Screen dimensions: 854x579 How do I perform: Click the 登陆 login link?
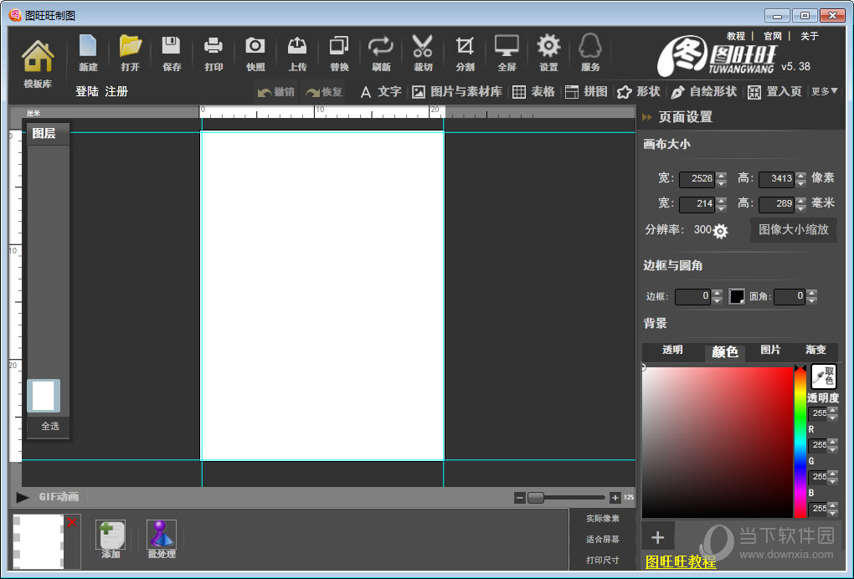click(87, 91)
